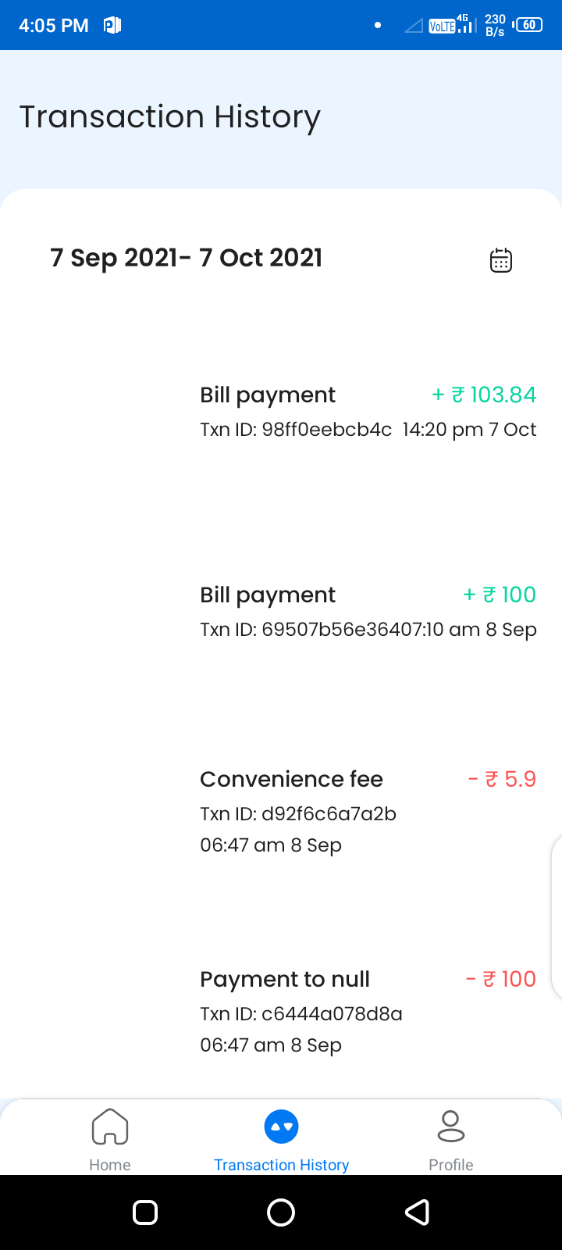562x1250 pixels.
Task: Select the Transaction History tab label
Action: coord(281,1165)
